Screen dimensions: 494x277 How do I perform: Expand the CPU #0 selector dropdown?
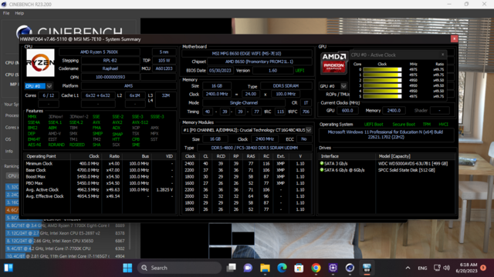[49, 86]
